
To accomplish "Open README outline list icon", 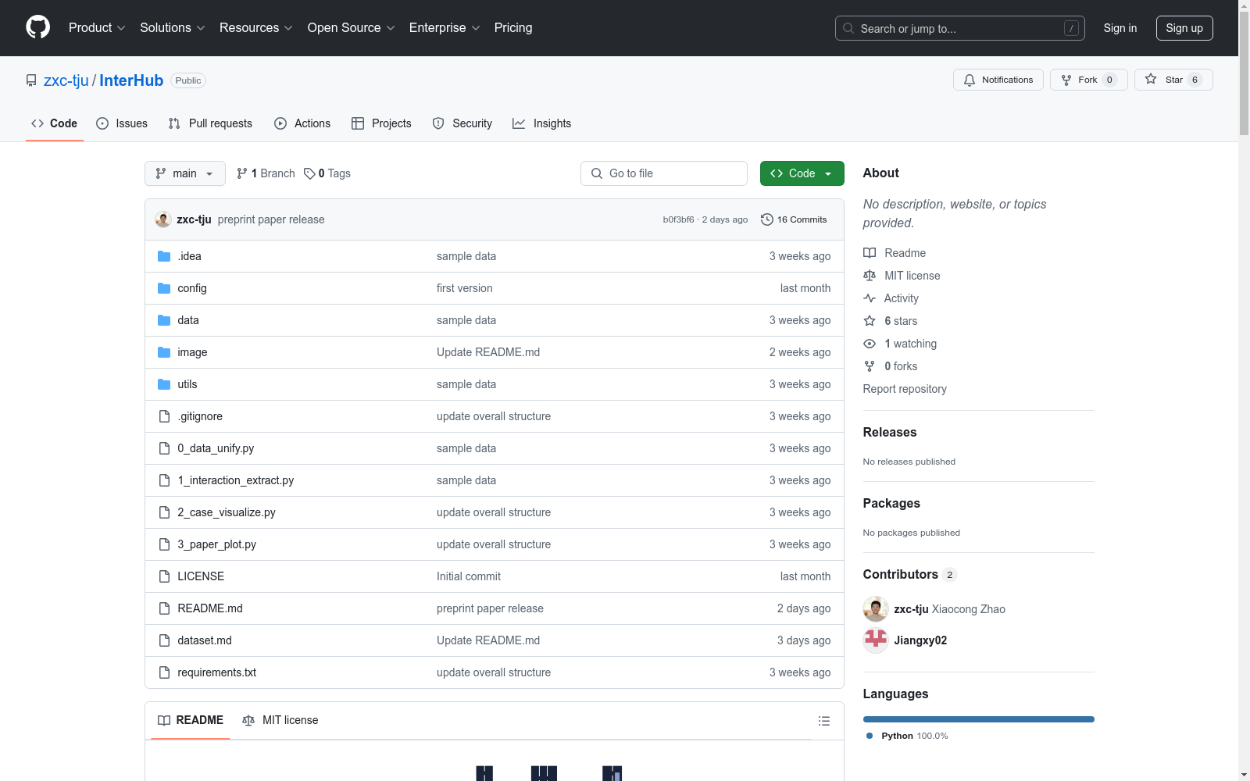I will click(x=824, y=721).
